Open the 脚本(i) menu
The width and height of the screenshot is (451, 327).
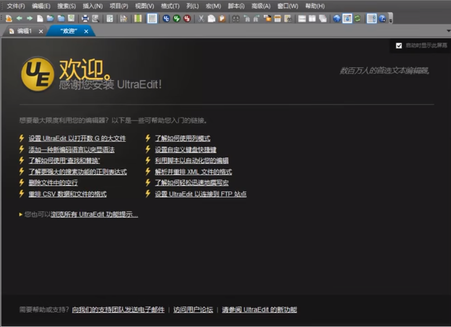[236, 6]
